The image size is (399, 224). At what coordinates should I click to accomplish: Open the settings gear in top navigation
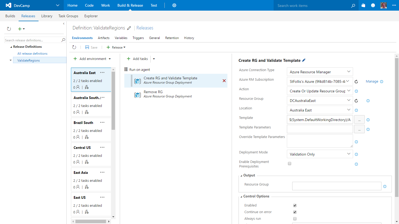coord(174,5)
